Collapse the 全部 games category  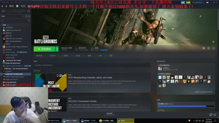click(2, 25)
